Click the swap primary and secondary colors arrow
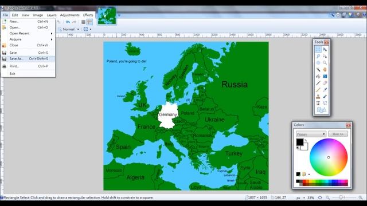 point(306,140)
